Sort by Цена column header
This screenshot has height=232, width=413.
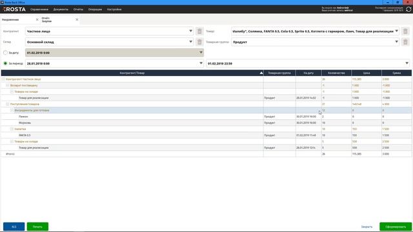pyautogui.click(x=367, y=73)
